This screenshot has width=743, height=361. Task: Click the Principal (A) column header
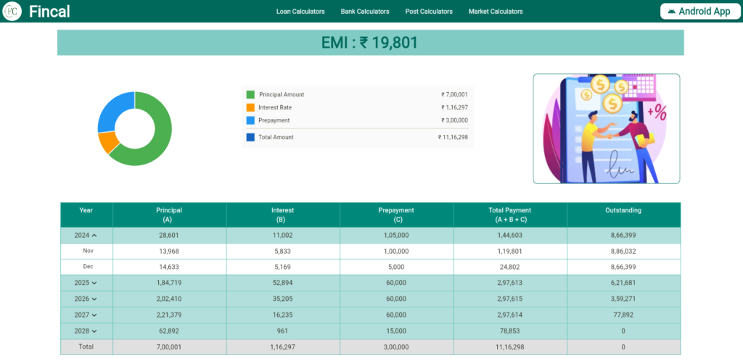tap(169, 215)
